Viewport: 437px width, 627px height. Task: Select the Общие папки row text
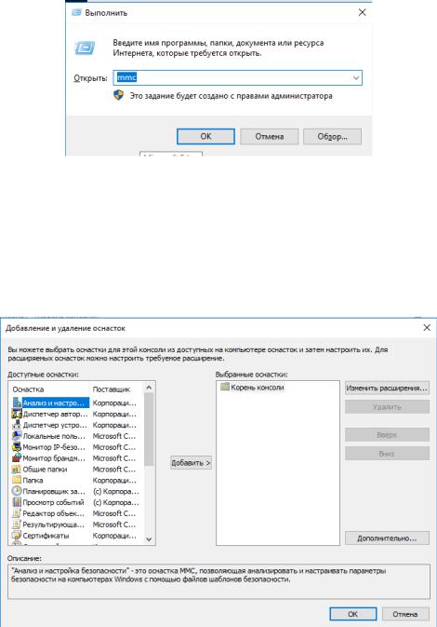tap(45, 469)
